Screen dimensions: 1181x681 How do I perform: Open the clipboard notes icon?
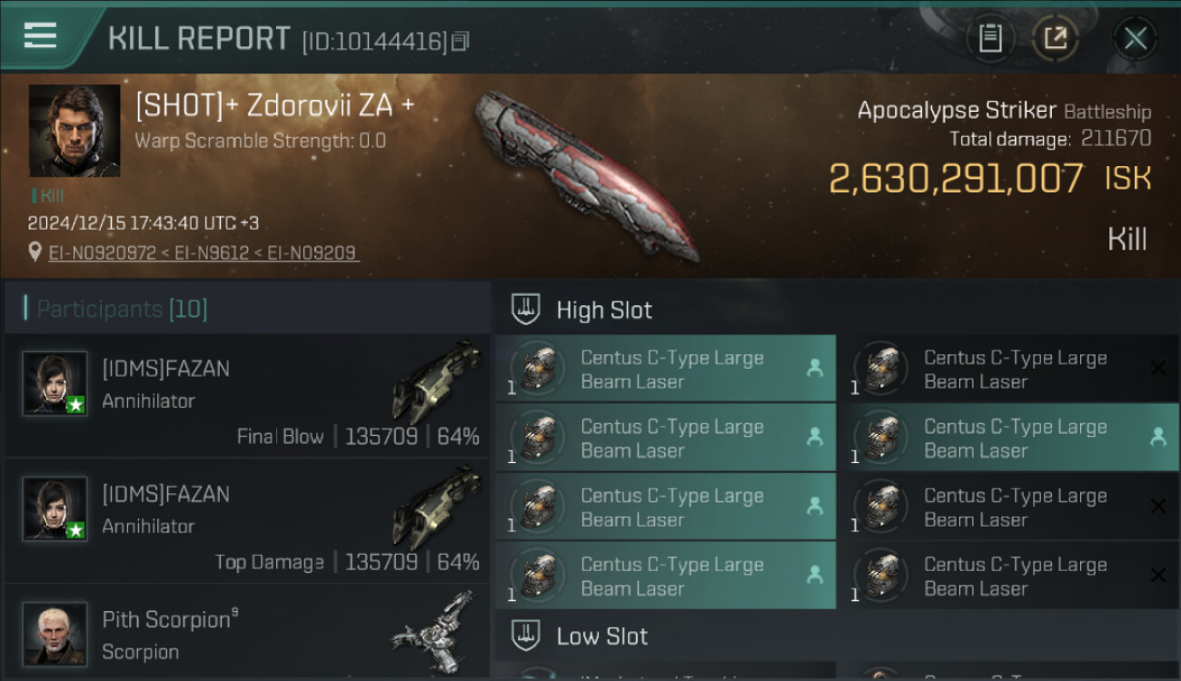pos(990,38)
